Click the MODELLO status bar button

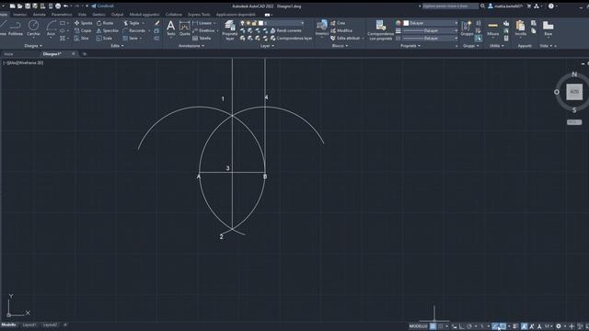[x=418, y=326]
